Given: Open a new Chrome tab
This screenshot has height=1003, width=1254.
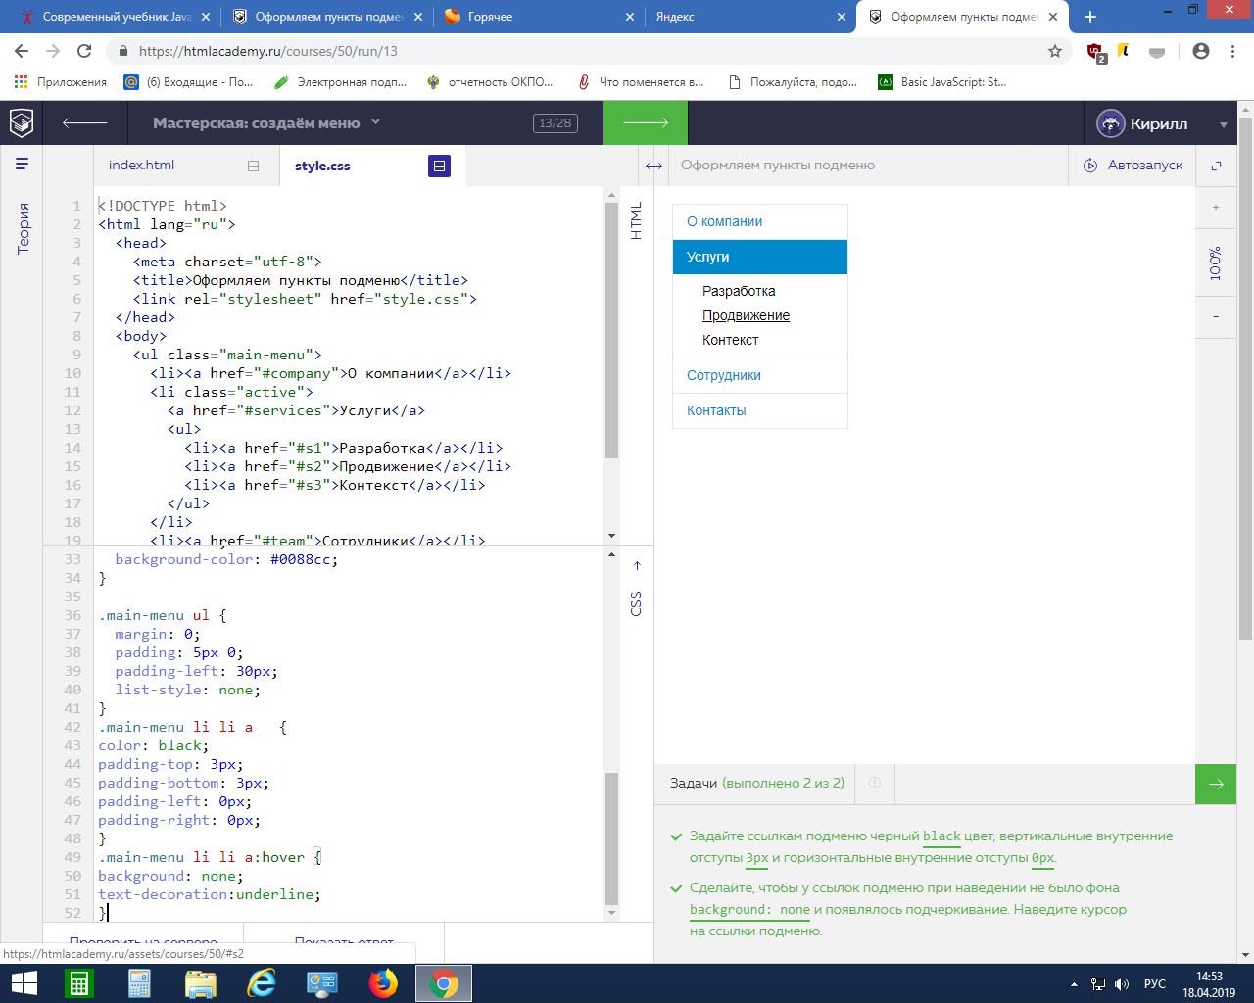Looking at the screenshot, I should [1090, 17].
